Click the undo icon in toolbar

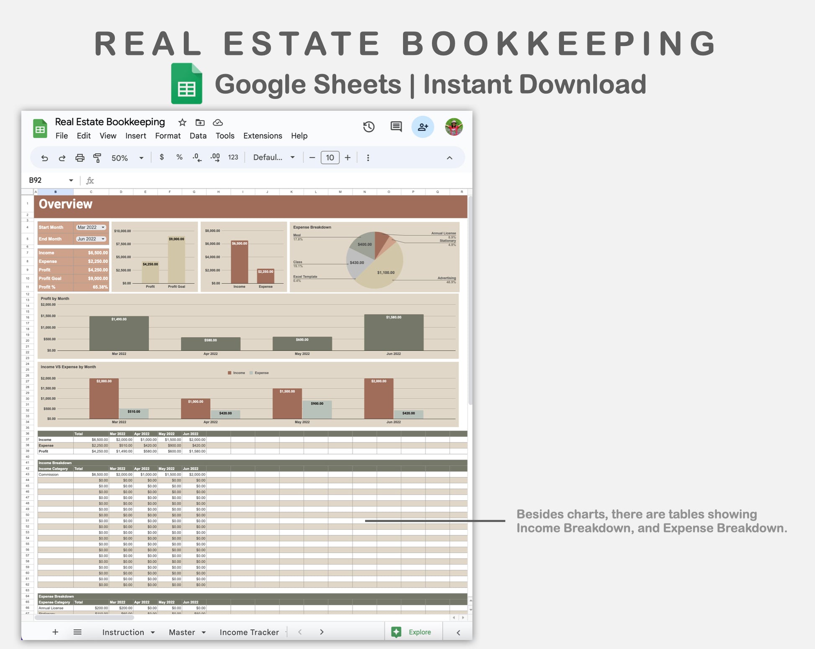(x=44, y=158)
